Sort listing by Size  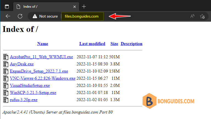click(x=114, y=44)
